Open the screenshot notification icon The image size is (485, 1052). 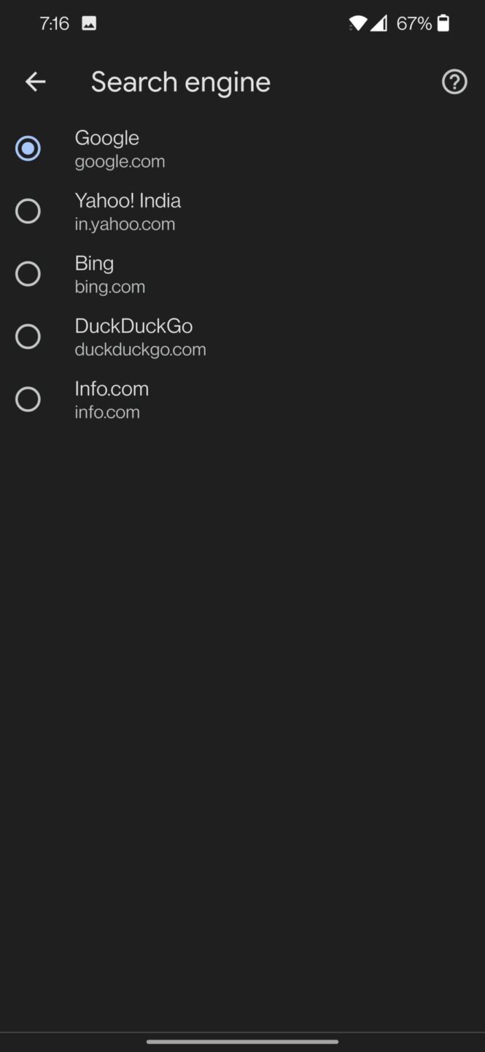[88, 23]
